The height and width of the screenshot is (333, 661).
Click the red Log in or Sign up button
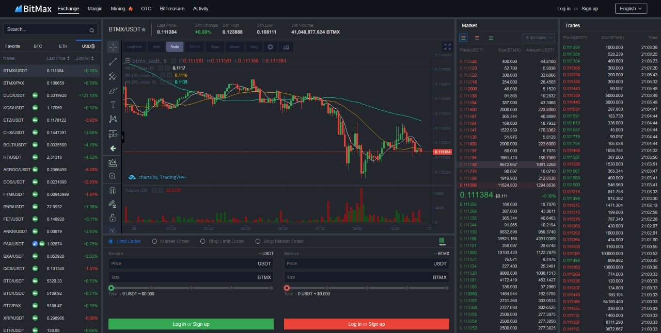coord(367,324)
